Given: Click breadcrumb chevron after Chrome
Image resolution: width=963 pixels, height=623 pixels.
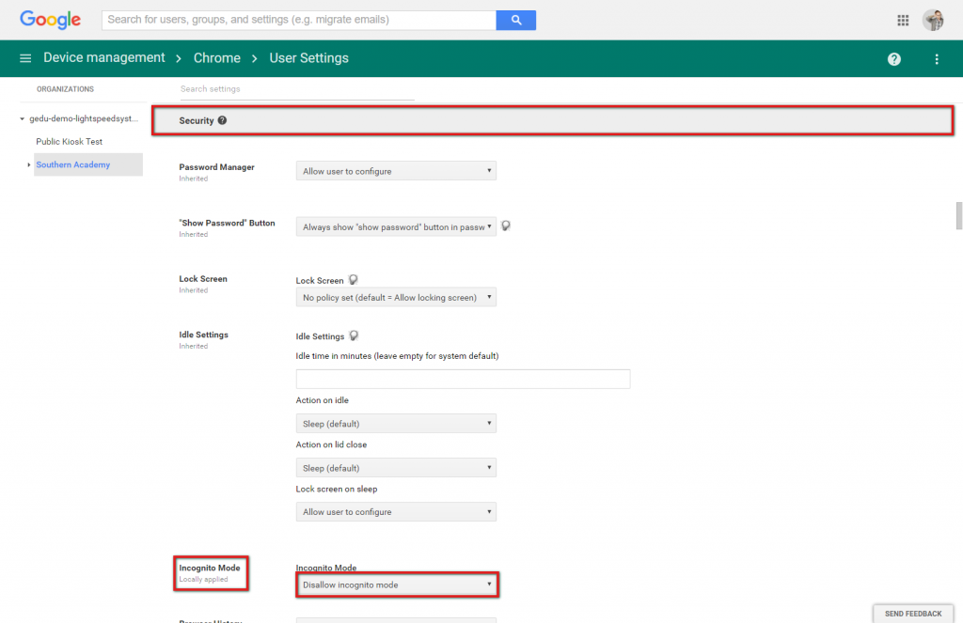Looking at the screenshot, I should coord(254,59).
